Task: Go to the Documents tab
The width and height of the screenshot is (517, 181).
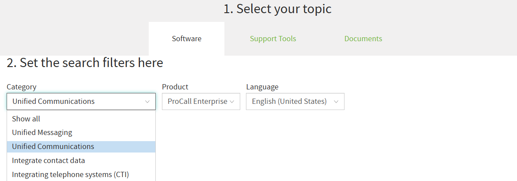Action: pyautogui.click(x=363, y=39)
